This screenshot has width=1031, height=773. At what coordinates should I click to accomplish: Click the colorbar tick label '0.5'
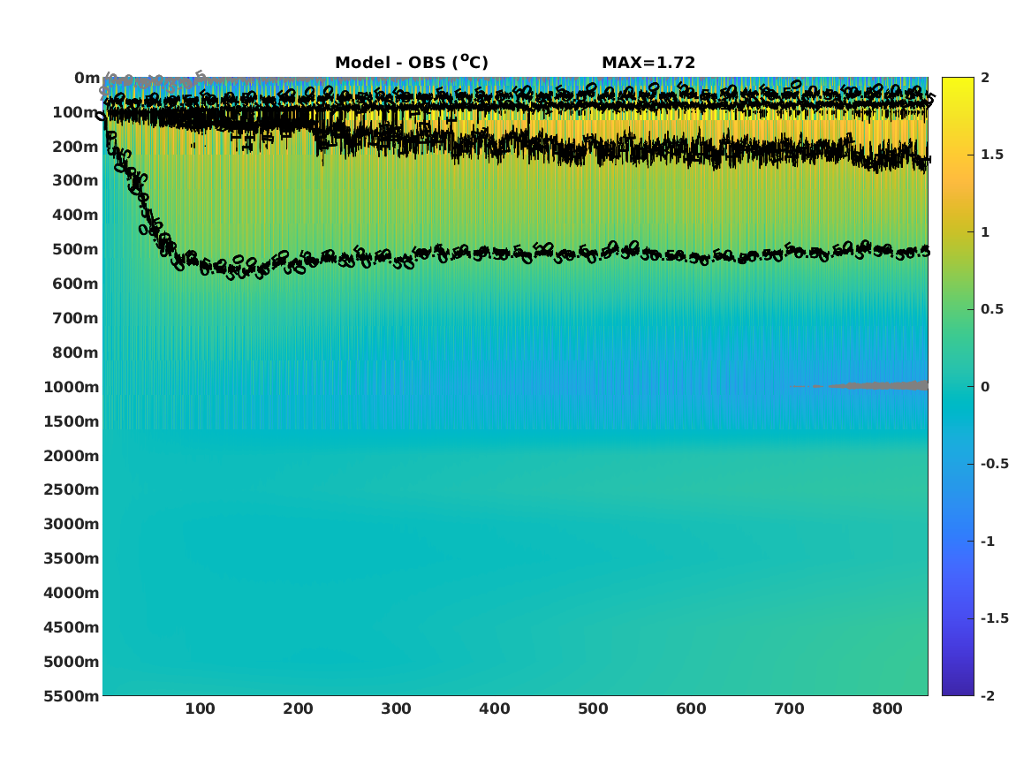991,309
